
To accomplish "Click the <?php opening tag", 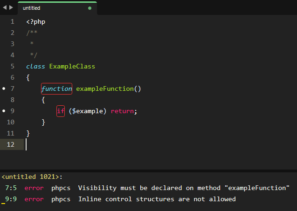I will tap(35, 22).
